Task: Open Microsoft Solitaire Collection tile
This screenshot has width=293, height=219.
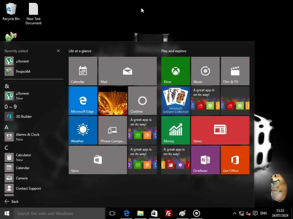Action: [176, 101]
